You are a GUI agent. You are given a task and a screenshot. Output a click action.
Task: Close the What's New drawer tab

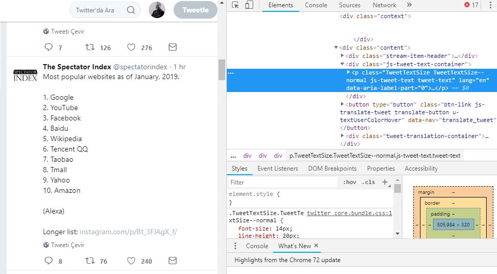point(316,246)
